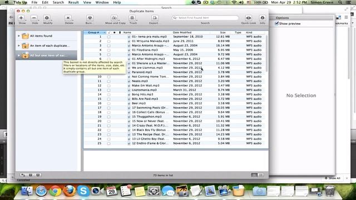Image resolution: width=356 pixels, height=200 pixels.
Task: Open the Search menu
Action: (x=58, y=2)
